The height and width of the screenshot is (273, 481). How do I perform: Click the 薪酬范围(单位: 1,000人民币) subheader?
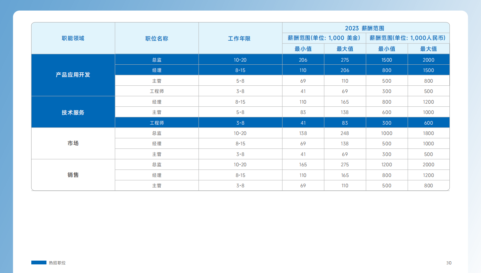click(x=408, y=38)
